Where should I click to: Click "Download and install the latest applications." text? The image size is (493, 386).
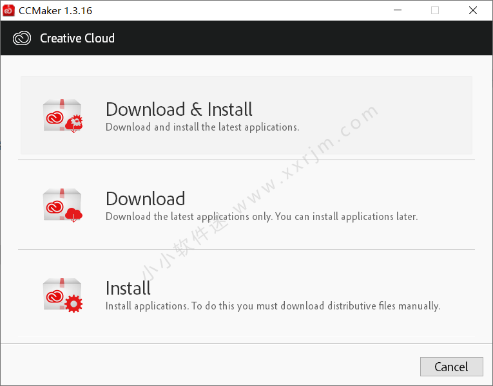click(202, 127)
